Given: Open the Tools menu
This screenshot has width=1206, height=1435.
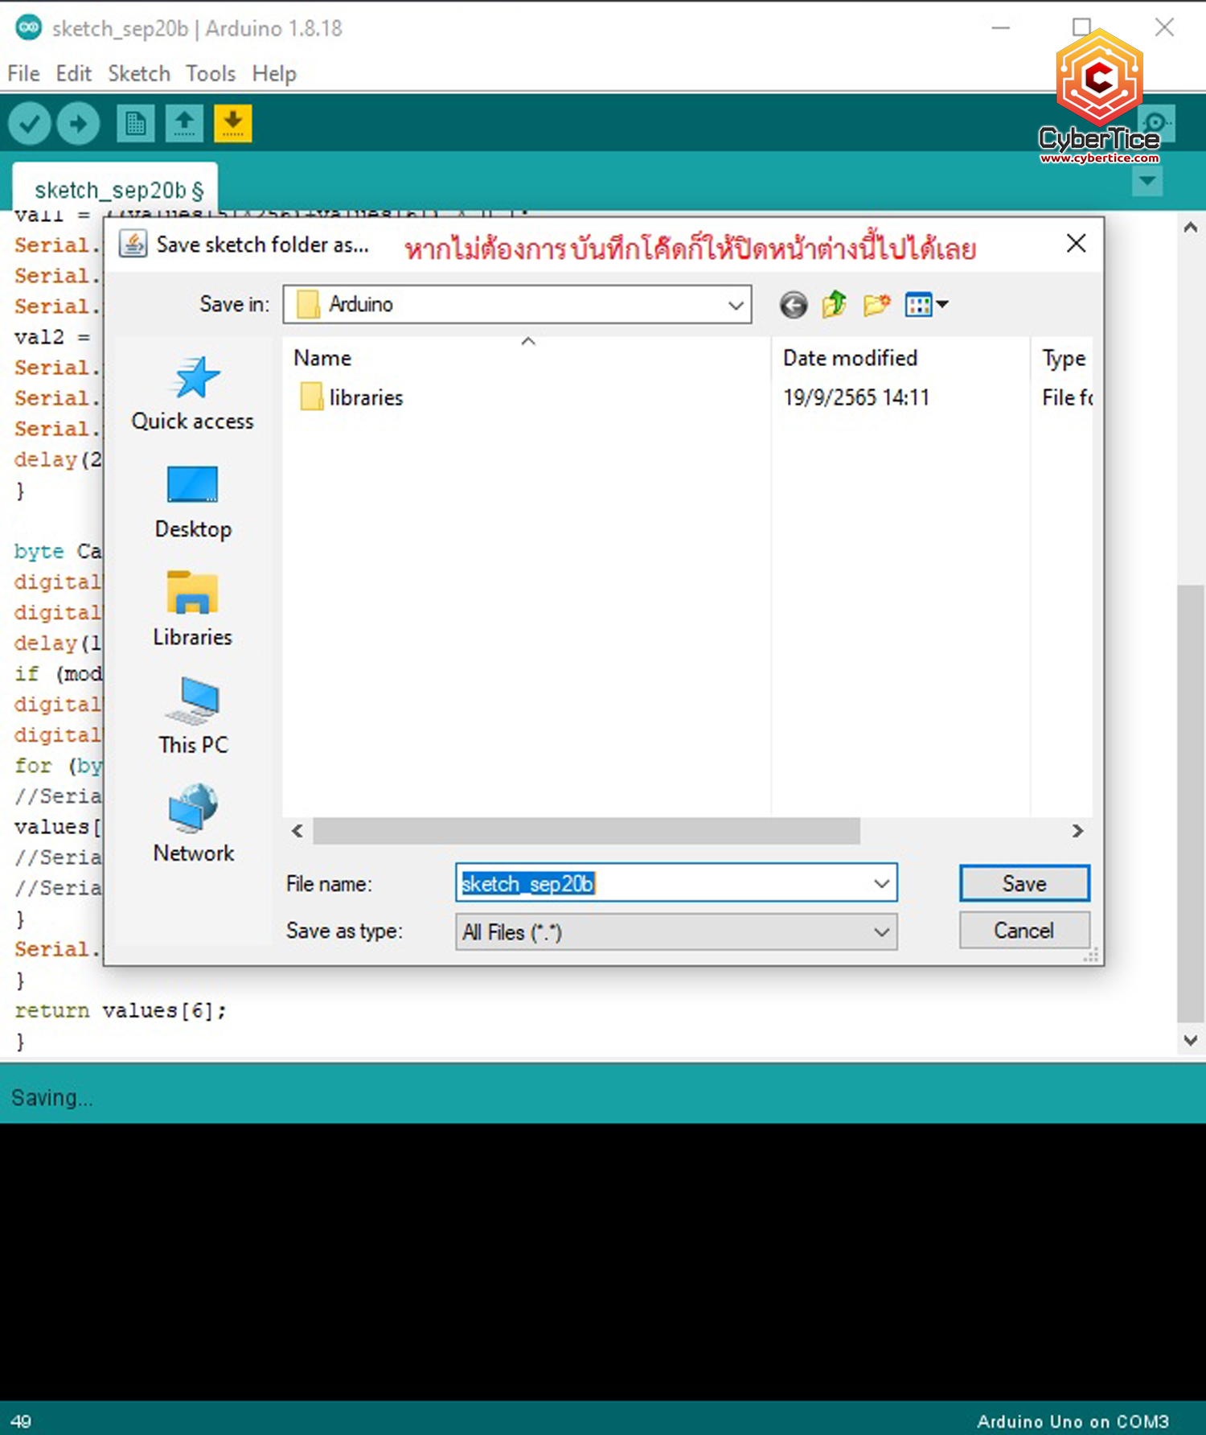Looking at the screenshot, I should click(x=211, y=73).
